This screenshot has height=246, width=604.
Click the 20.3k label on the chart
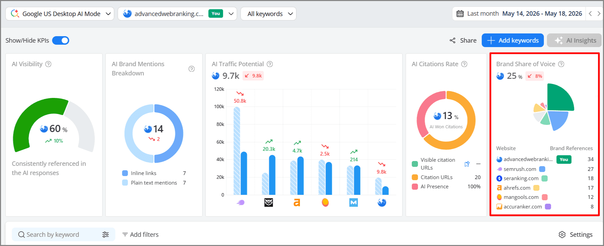(x=269, y=149)
